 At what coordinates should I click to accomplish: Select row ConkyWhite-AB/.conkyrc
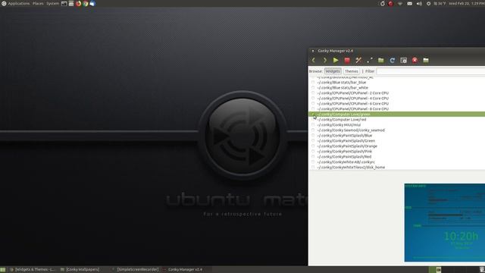396,162
